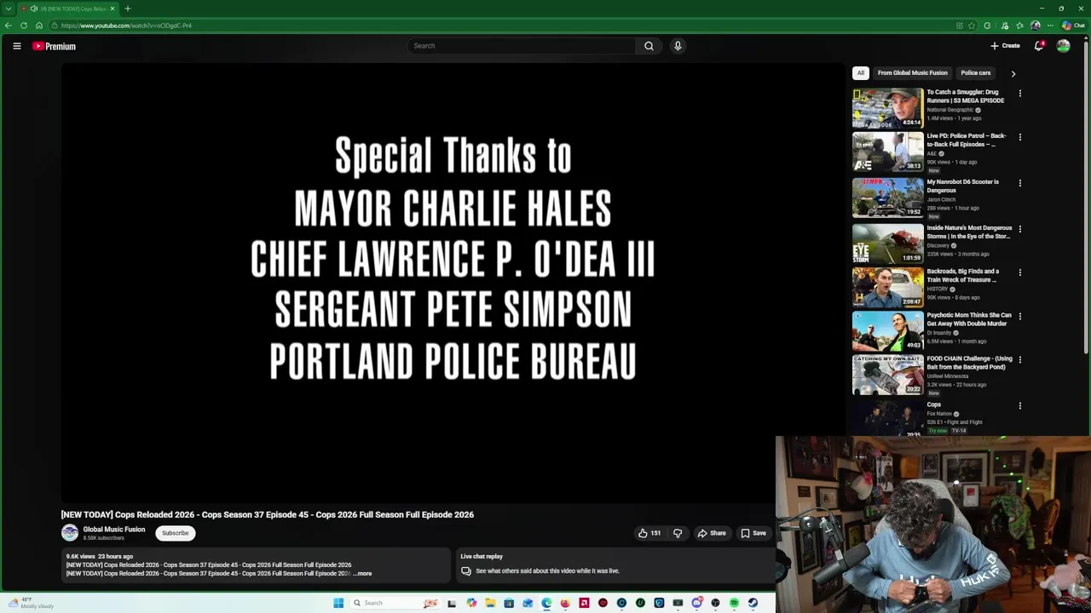
Task: Like the video with thumbs up
Action: pyautogui.click(x=649, y=533)
